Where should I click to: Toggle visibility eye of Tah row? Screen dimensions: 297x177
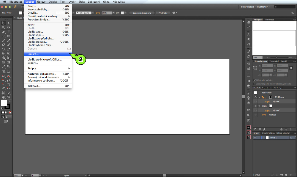[x=255, y=97]
